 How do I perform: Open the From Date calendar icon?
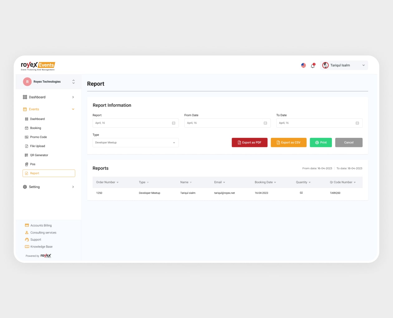[265, 123]
